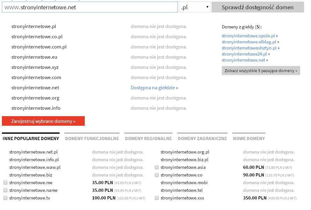The width and height of the screenshot is (311, 210).
Task: Click Zobacz wszystkie 5 pasujące domeny button
Action: 261,71
